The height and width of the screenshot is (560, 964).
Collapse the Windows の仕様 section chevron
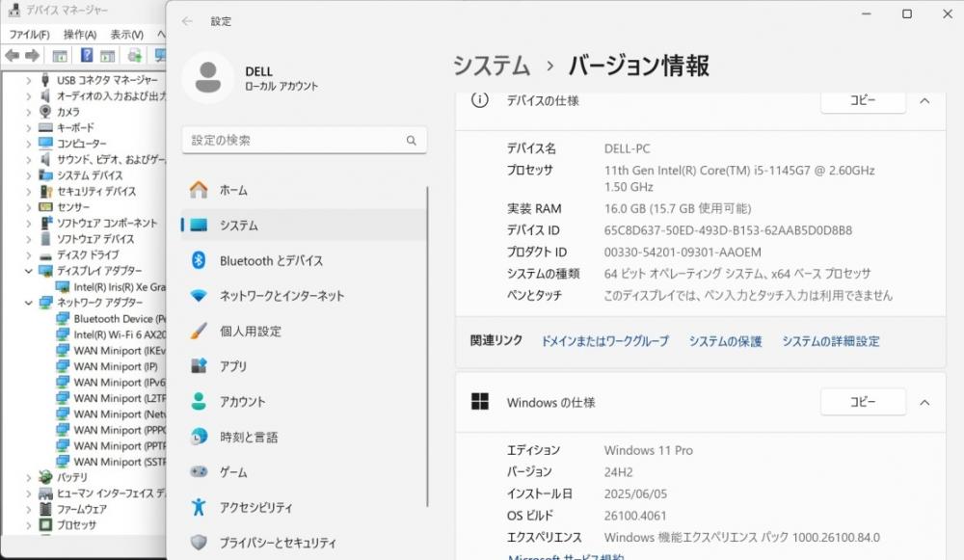(x=924, y=403)
